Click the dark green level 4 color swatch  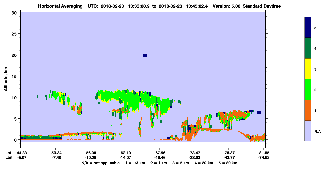(308, 48)
